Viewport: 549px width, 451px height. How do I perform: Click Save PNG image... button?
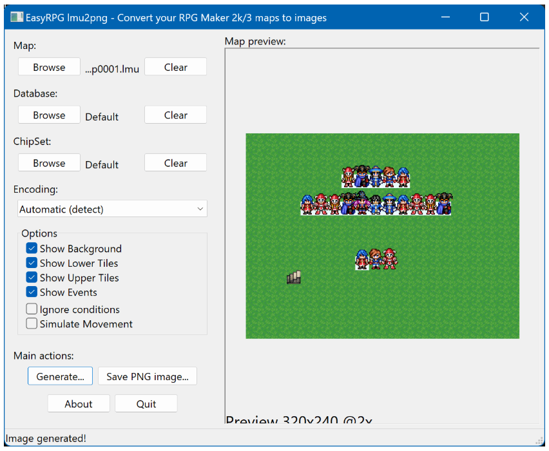pyautogui.click(x=148, y=376)
